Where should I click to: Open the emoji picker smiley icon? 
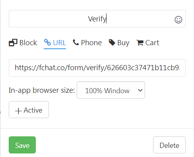click(178, 20)
